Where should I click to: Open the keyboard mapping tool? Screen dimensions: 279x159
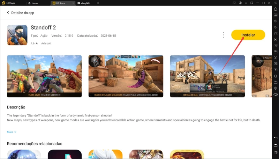click(276, 15)
